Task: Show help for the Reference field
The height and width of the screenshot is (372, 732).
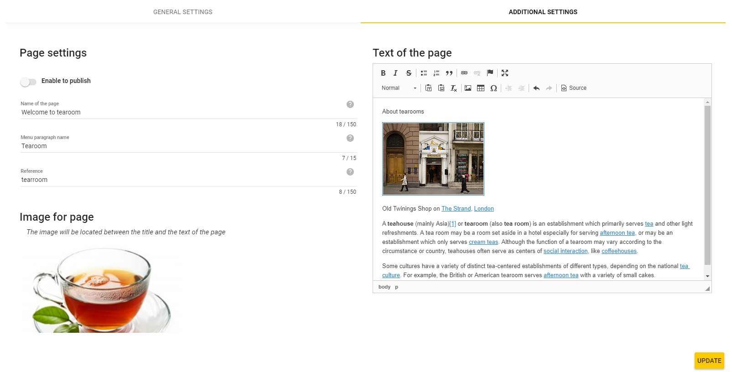Action: (350, 172)
